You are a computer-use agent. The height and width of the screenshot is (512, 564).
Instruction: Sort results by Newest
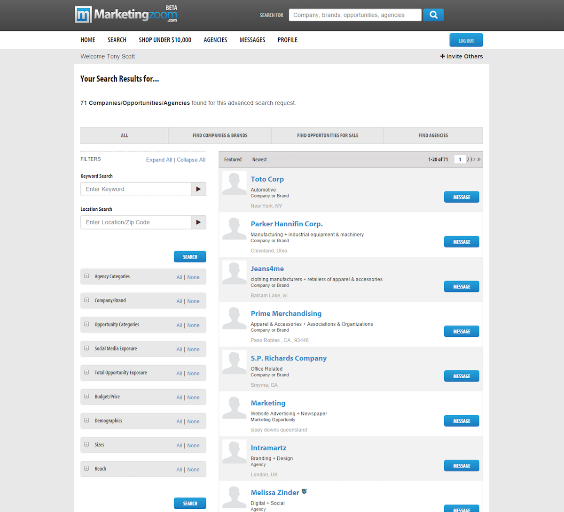(x=259, y=160)
